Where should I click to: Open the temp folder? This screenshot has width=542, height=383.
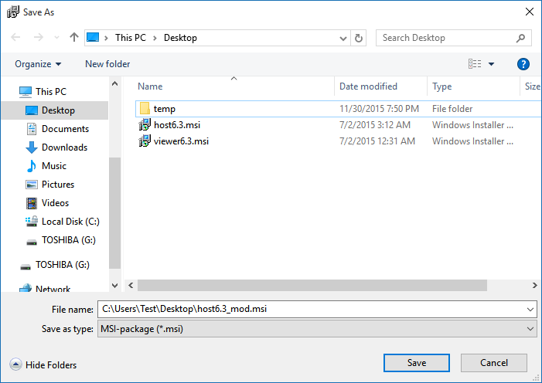coord(164,109)
